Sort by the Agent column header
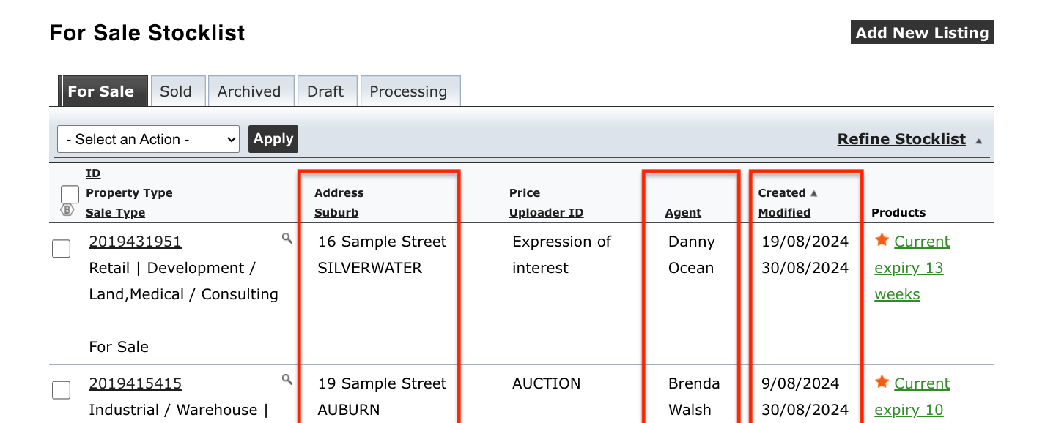 pos(683,213)
